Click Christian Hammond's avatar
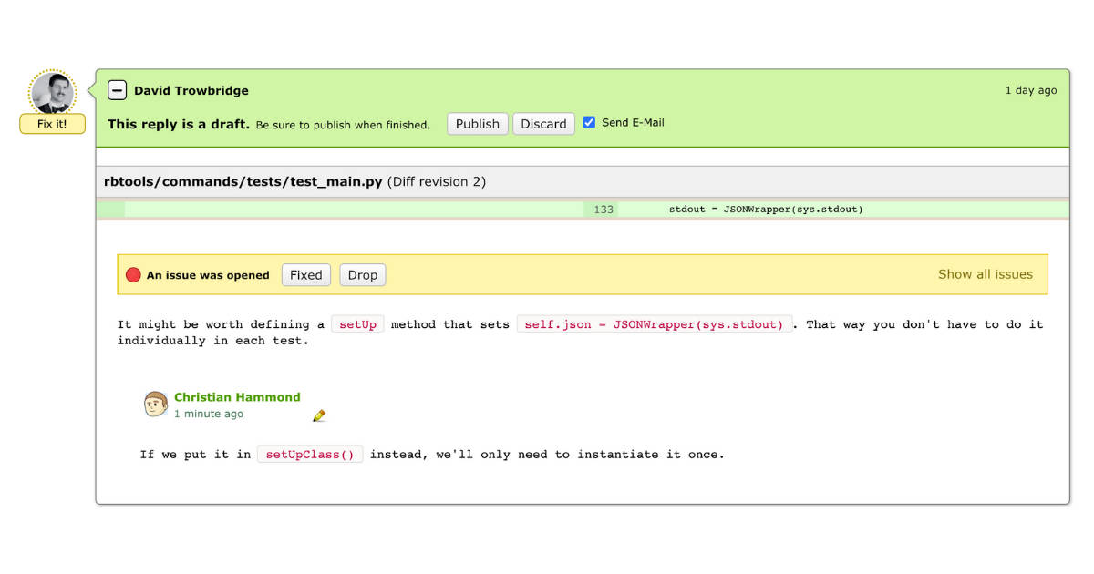Viewport: 1094px width, 574px height. (x=155, y=403)
